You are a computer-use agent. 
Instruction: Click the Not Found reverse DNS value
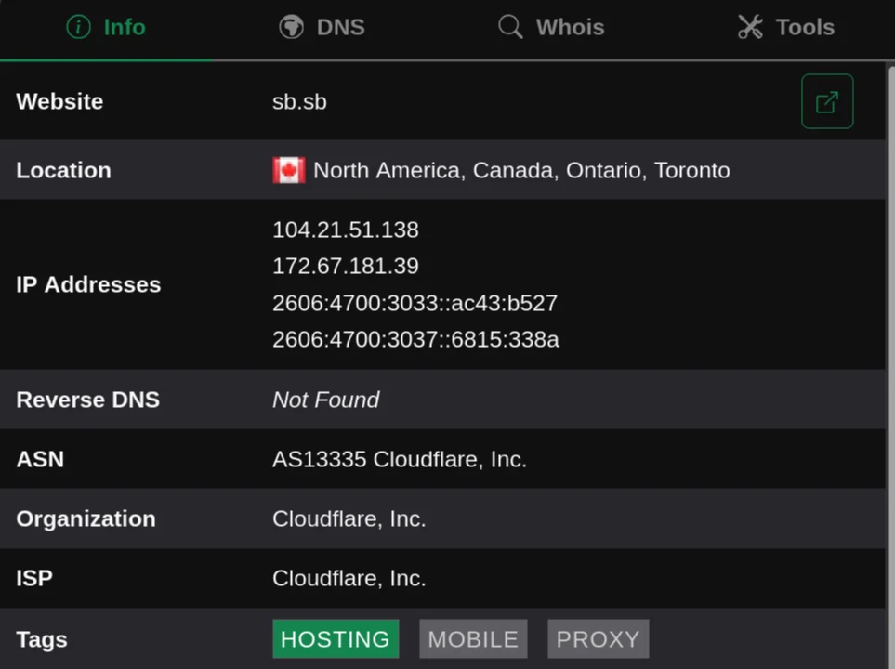click(x=326, y=400)
